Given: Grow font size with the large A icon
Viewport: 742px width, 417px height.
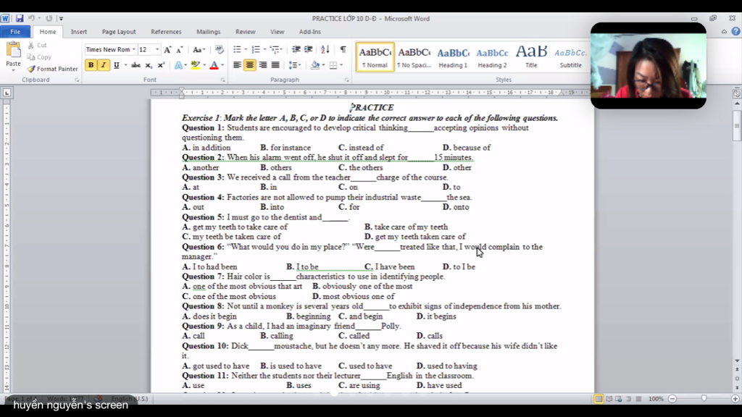Looking at the screenshot, I should click(x=167, y=50).
